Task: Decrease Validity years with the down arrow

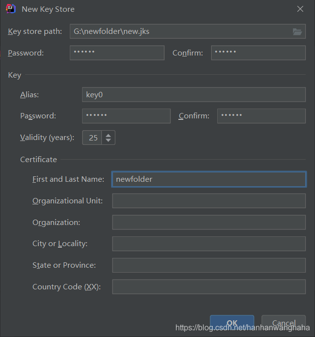Action: click(x=109, y=141)
